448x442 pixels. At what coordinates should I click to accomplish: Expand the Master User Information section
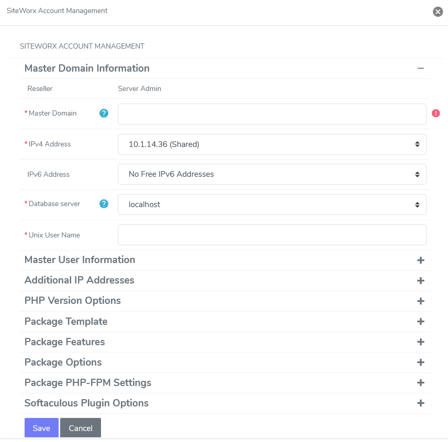click(420, 260)
